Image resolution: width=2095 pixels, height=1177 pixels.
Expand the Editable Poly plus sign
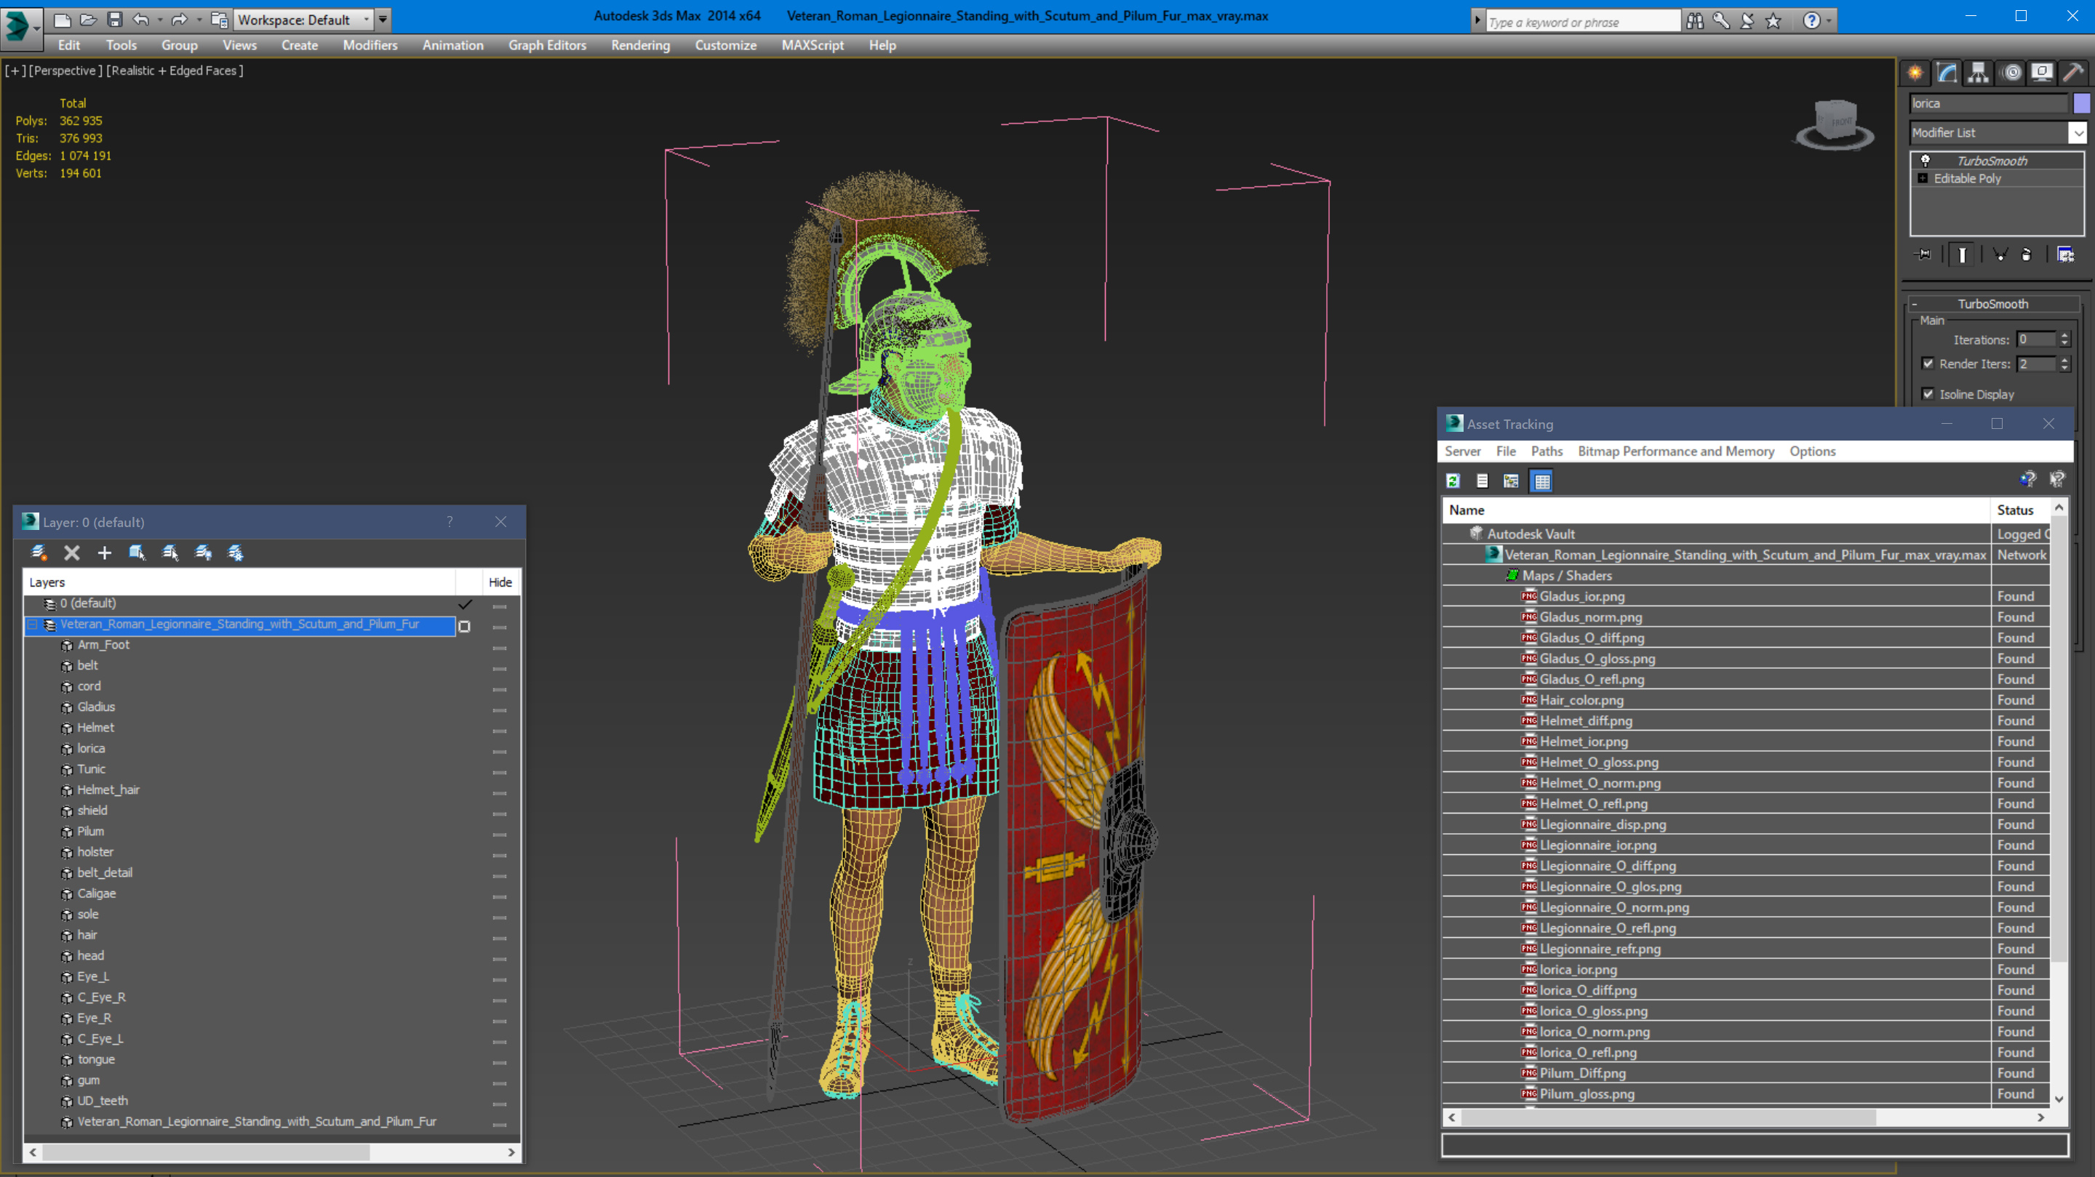(1923, 179)
